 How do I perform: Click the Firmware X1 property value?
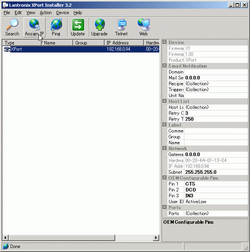216,48
